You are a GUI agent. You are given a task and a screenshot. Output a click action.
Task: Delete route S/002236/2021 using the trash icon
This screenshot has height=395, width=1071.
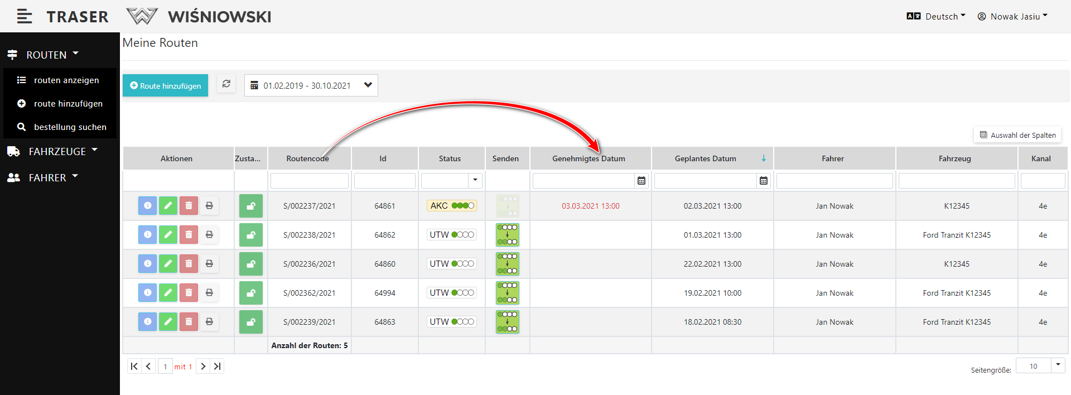coord(189,264)
